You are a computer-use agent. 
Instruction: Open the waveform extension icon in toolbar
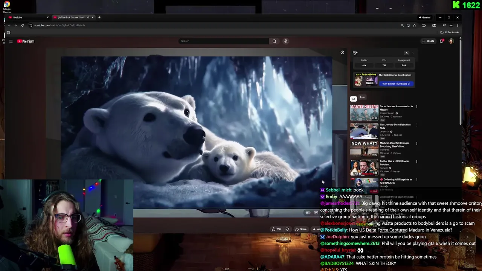tap(451, 25)
